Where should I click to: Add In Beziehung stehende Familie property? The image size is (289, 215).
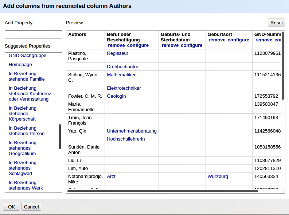pos(27,76)
